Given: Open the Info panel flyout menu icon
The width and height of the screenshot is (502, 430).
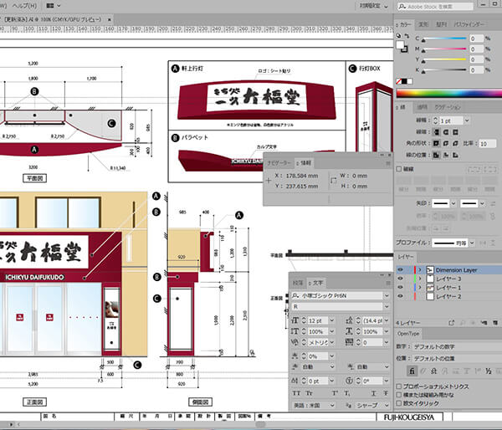Looking at the screenshot, I should pyautogui.click(x=388, y=163).
